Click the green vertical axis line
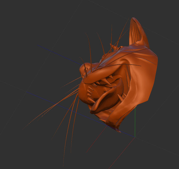 (135, 123)
